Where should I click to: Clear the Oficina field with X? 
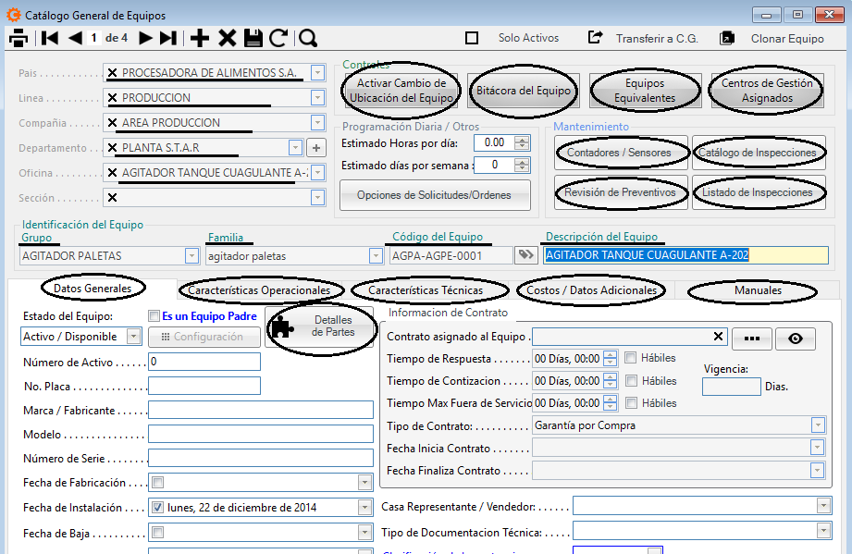113,173
